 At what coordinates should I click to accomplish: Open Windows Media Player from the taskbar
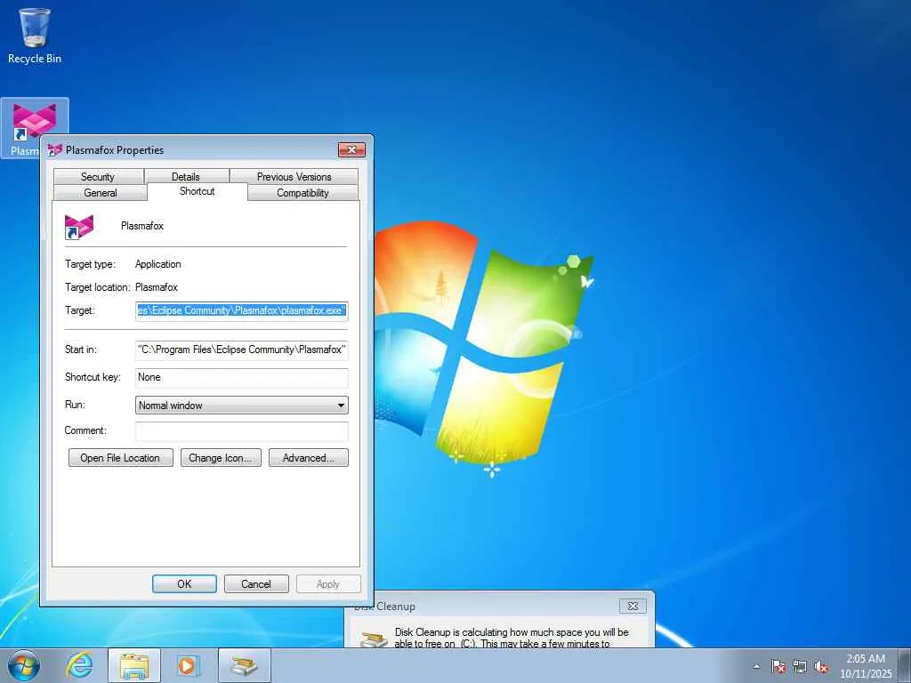(188, 665)
